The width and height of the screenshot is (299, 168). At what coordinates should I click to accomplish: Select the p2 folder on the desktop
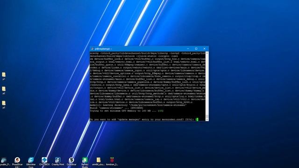4,90
